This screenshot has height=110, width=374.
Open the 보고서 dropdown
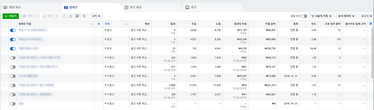coord(367,16)
